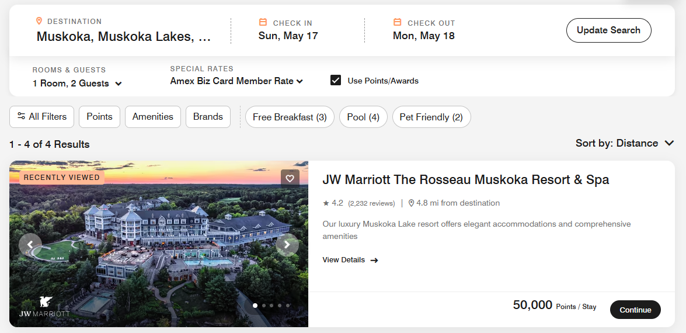Click the Recently Viewed badge
The width and height of the screenshot is (686, 333).
click(x=62, y=177)
